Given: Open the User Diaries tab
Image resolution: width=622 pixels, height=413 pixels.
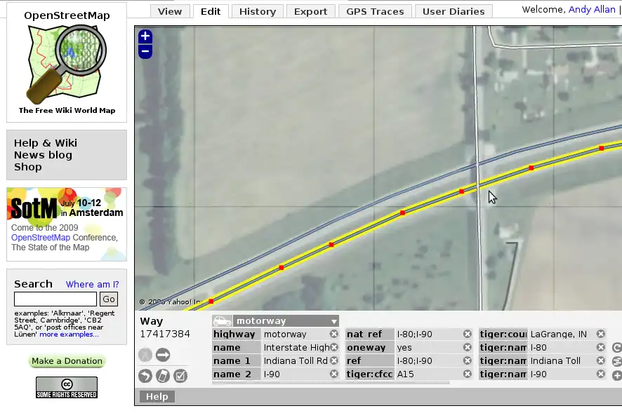Looking at the screenshot, I should coord(454,11).
